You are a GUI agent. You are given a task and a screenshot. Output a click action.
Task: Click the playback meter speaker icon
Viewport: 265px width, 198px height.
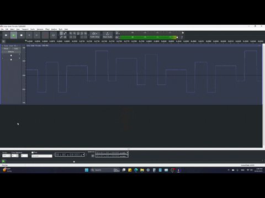[x=116, y=37]
